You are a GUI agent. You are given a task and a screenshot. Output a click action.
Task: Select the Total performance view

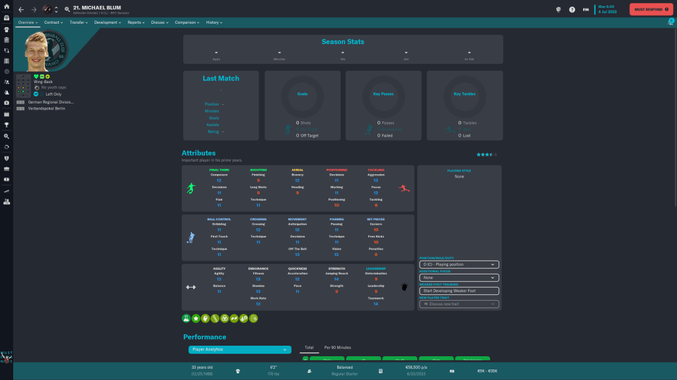308,347
